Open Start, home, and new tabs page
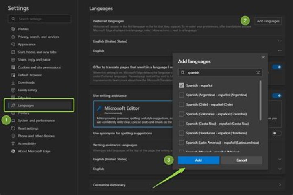The image size is (293, 195). coord(37,52)
